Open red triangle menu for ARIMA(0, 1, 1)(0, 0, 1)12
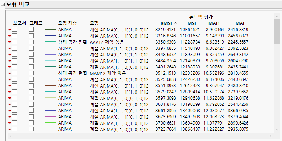 [10, 36]
